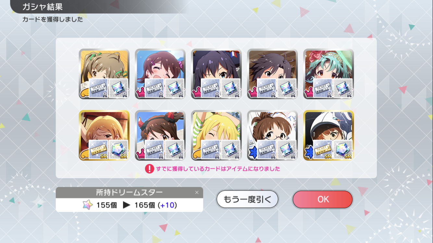Click the R crystal icon on the teal-haired card
Image resolution: width=433 pixels, height=243 pixels.
point(343,88)
